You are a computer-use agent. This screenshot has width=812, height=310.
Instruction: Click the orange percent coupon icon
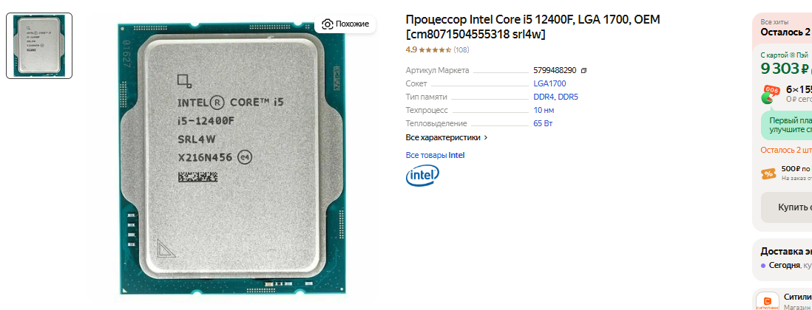click(768, 173)
